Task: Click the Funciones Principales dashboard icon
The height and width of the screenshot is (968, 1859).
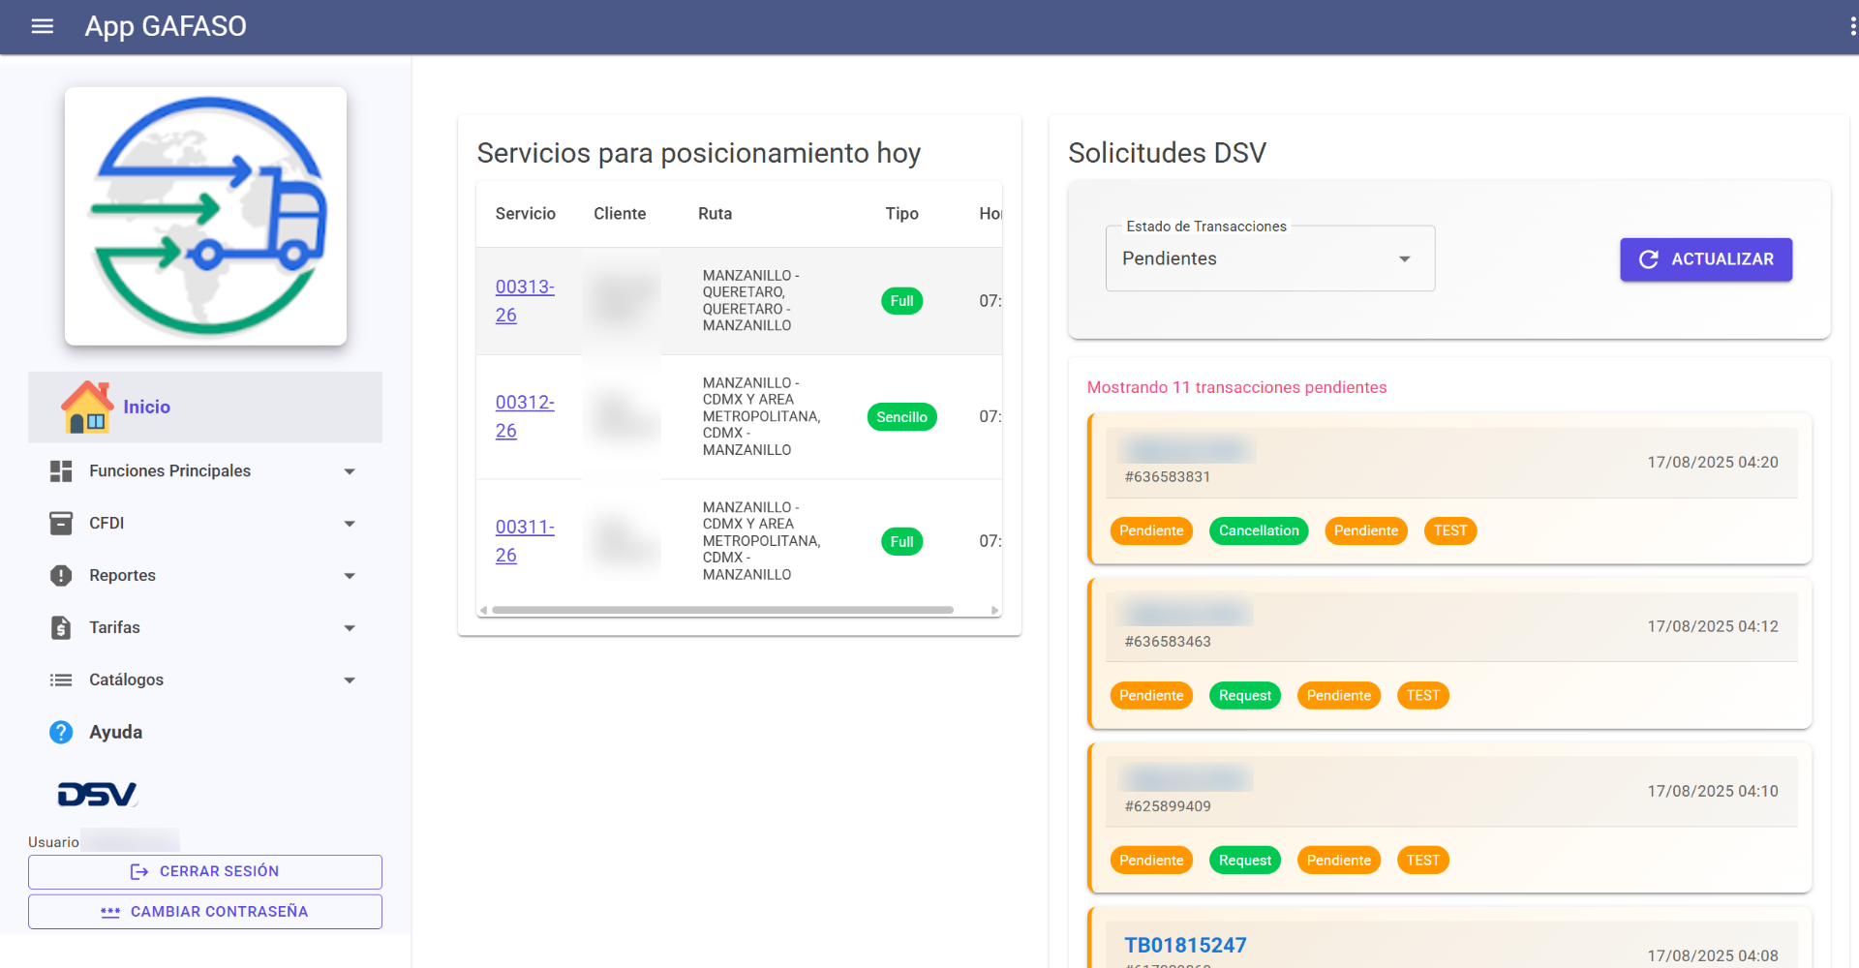Action: pos(61,471)
